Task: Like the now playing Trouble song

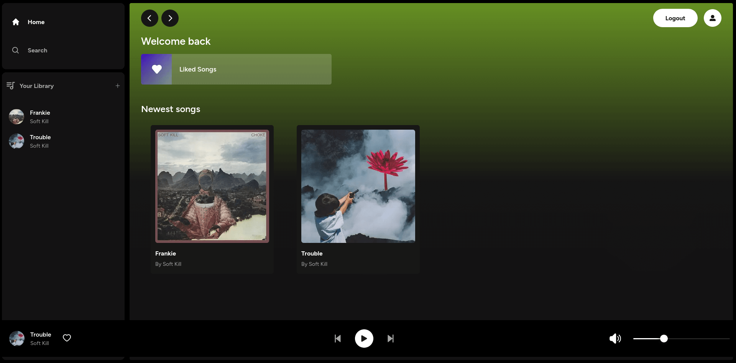Action: pos(67,338)
